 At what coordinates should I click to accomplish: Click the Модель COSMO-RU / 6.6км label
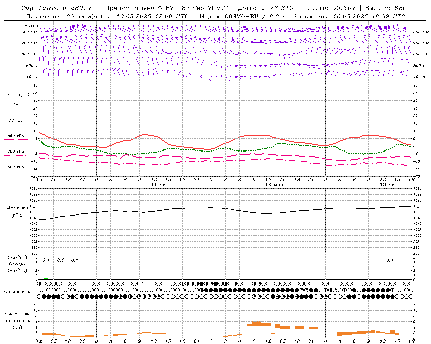tap(243, 16)
